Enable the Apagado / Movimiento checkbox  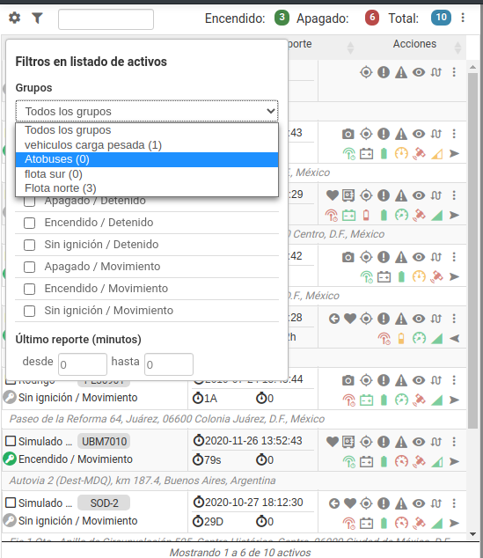29,268
